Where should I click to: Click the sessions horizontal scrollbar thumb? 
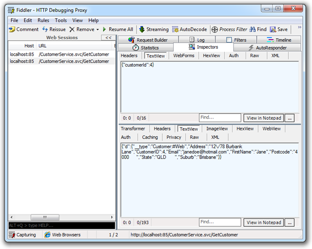[45, 217]
